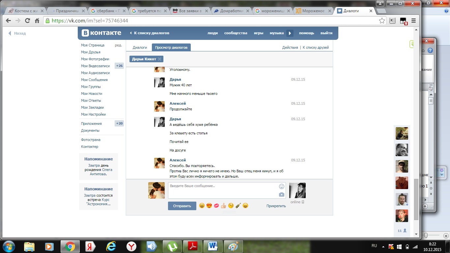Open Мои Видеозаписи in the sidebar
This screenshot has height=253, width=450.
click(95, 66)
